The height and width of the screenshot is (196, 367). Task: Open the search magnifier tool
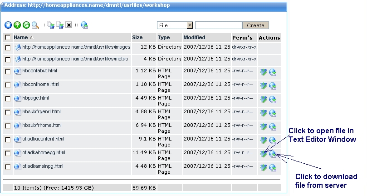(35, 25)
